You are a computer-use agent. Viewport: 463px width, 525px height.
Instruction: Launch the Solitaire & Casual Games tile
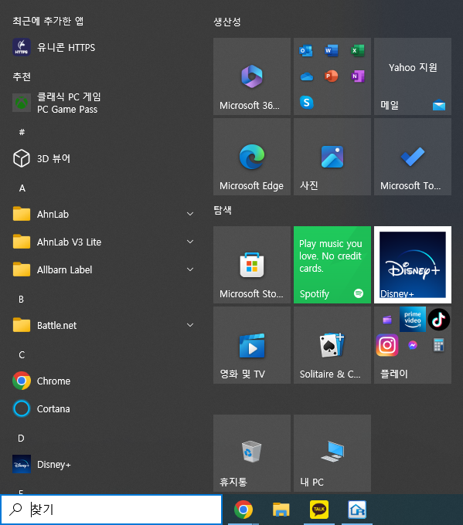point(332,345)
